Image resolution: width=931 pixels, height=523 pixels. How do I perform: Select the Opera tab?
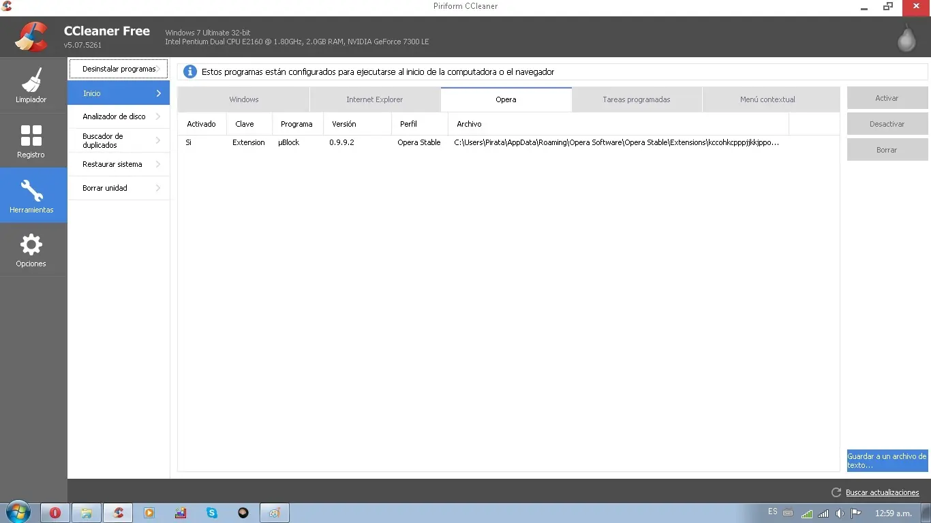(506, 99)
